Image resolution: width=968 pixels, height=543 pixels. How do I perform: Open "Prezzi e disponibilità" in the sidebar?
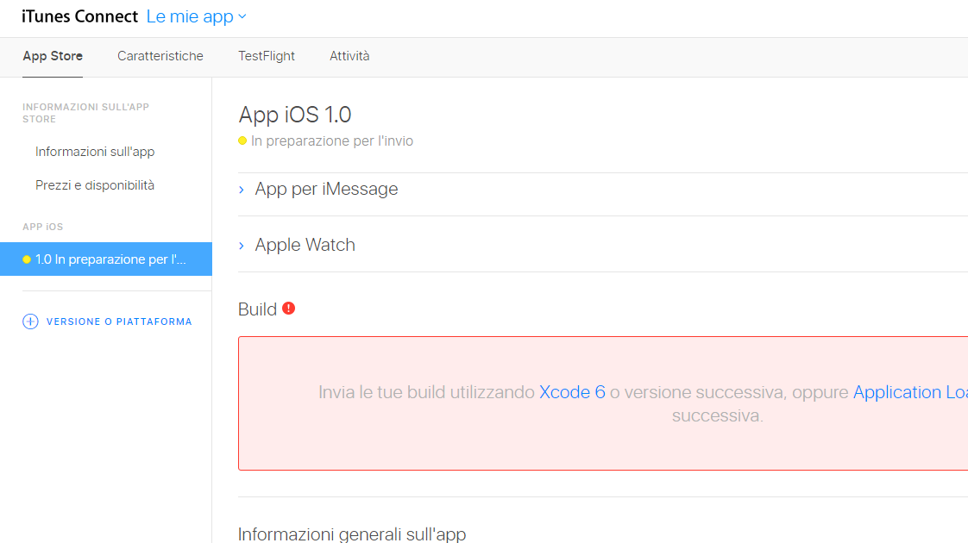[x=95, y=185]
